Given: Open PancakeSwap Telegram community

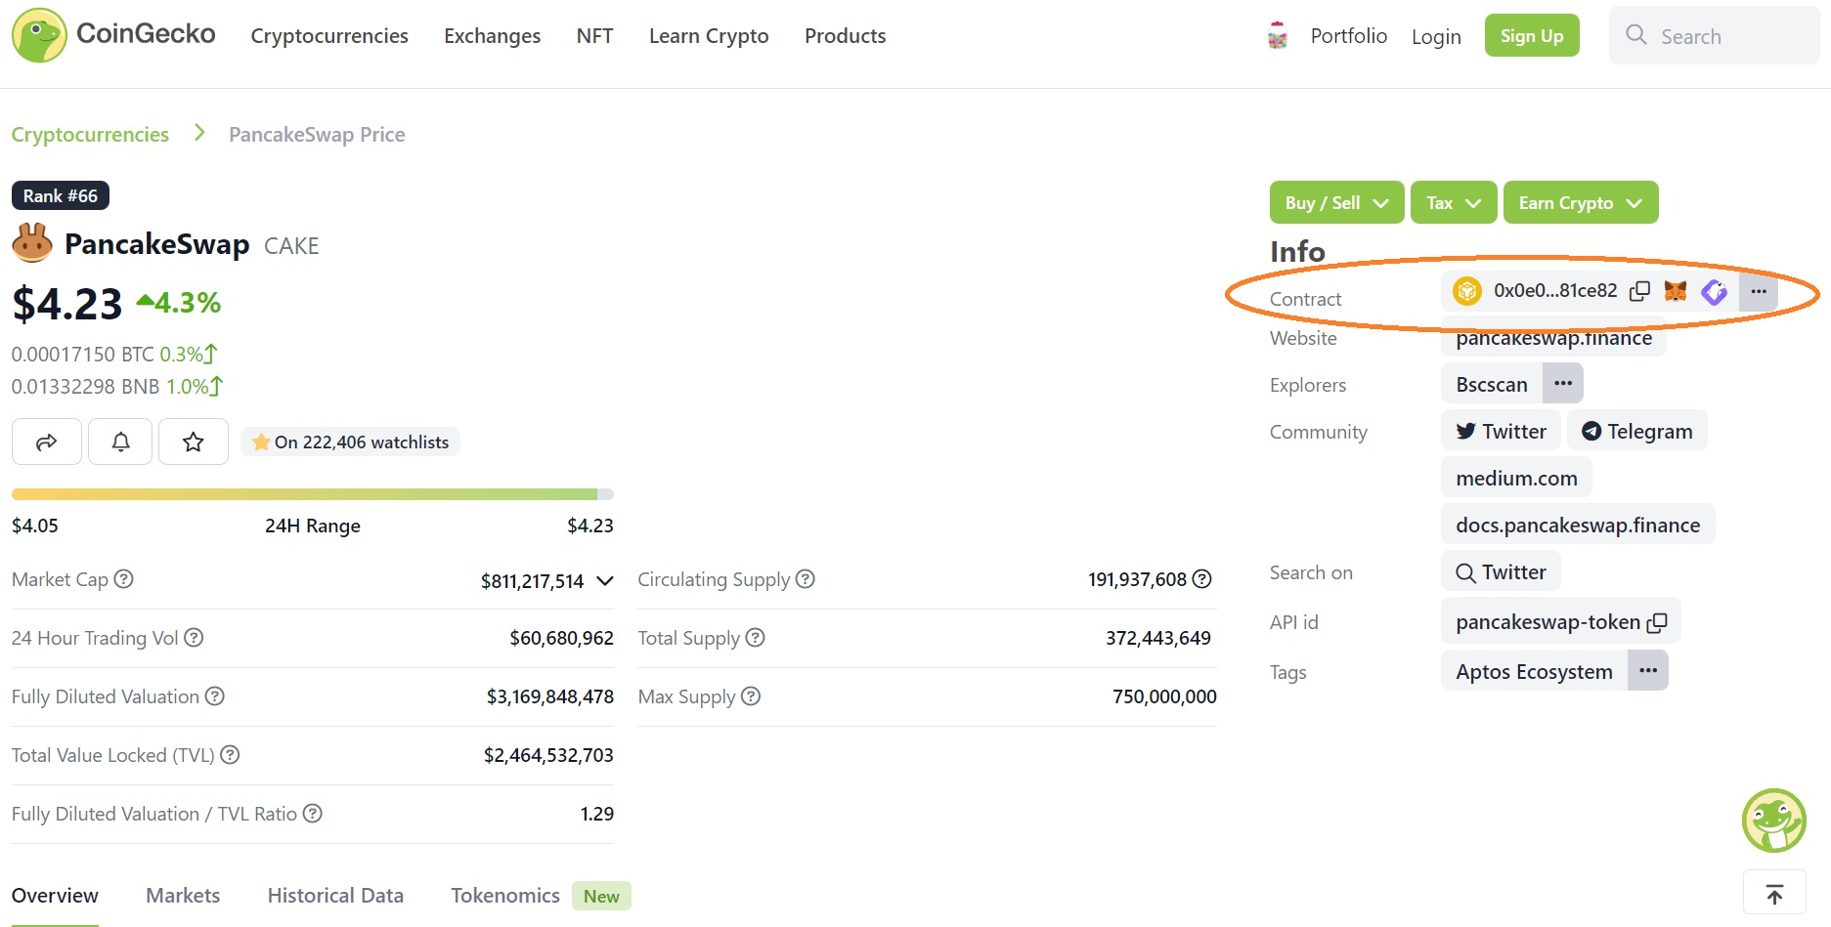Looking at the screenshot, I should pos(1637,430).
